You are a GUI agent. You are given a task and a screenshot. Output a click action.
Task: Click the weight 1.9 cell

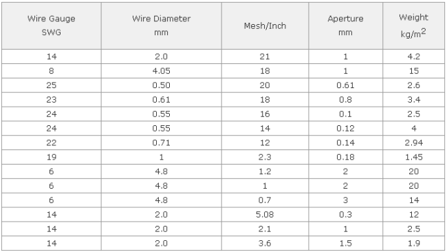point(413,243)
